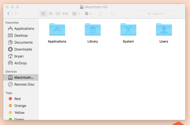Click the Devices section header
Image resolution: width=190 pixels, height=125 pixels.
coord(11,72)
